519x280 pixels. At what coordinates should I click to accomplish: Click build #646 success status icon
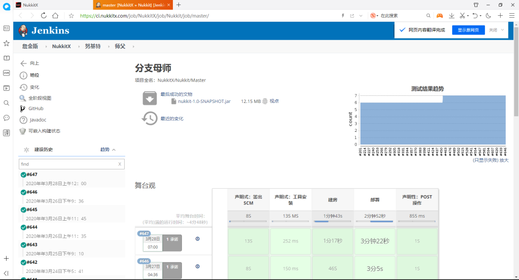[x=23, y=192]
